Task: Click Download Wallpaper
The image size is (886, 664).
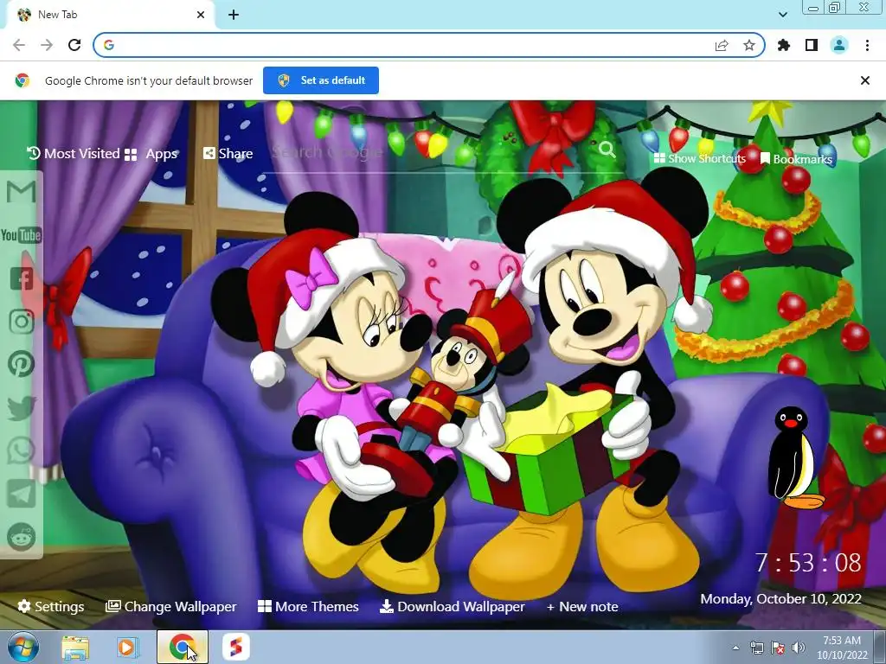Action: coord(453,606)
